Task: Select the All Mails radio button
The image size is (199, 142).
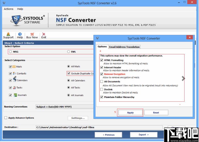Action: 68,66
